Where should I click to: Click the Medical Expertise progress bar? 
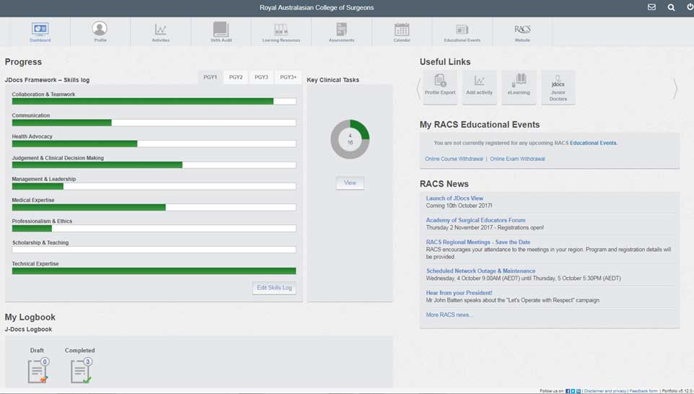coord(154,207)
